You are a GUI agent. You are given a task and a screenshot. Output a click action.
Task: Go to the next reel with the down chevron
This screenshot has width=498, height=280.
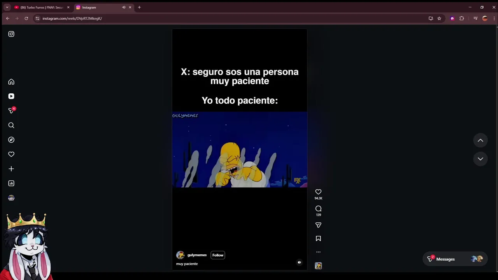click(x=480, y=159)
